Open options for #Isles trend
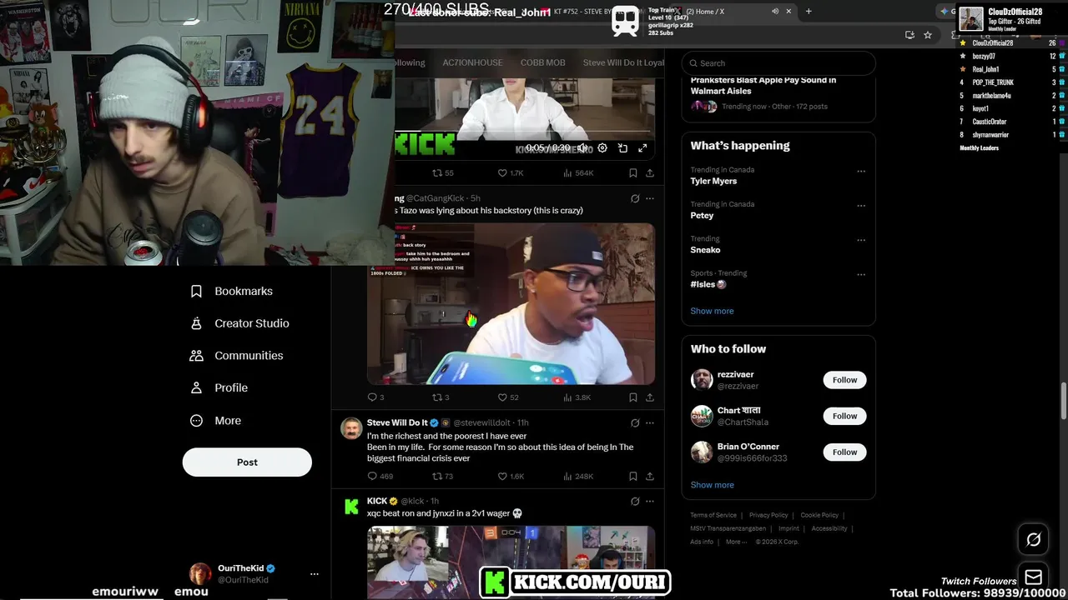1068x600 pixels. [x=861, y=274]
